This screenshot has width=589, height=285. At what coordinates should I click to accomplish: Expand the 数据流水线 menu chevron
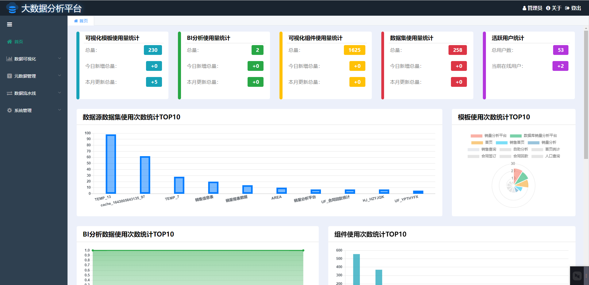[x=60, y=93]
